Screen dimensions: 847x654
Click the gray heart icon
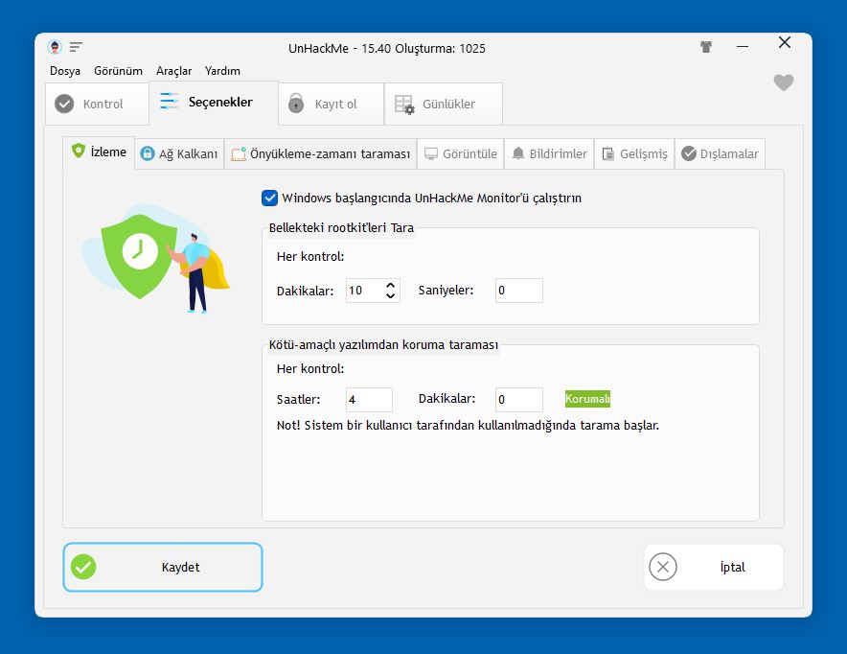[x=783, y=82]
